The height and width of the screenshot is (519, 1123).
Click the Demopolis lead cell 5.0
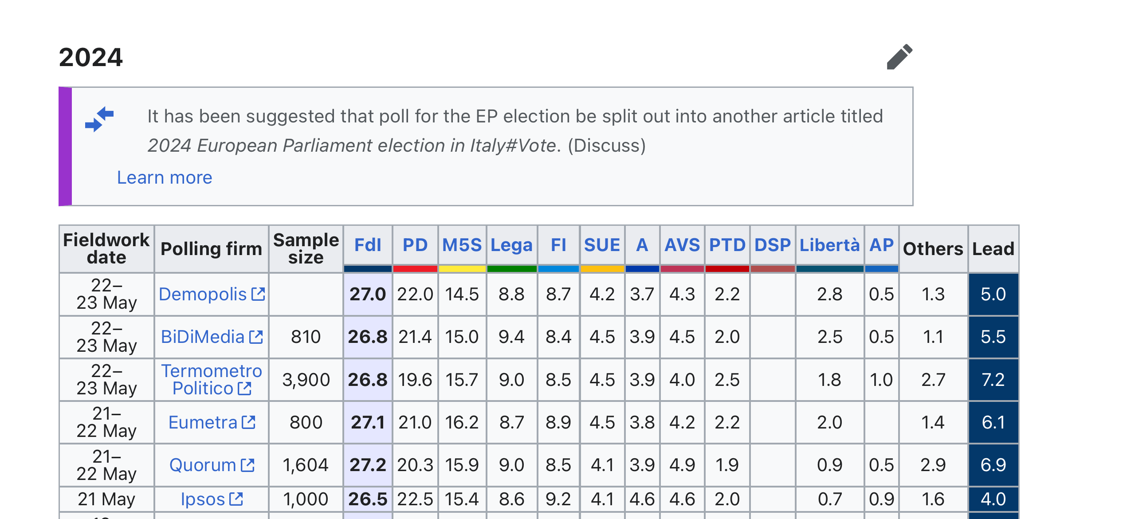tap(993, 294)
